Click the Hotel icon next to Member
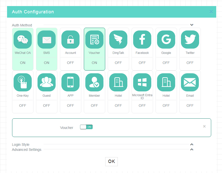Screen dimensions: 222x173 tap(118, 82)
